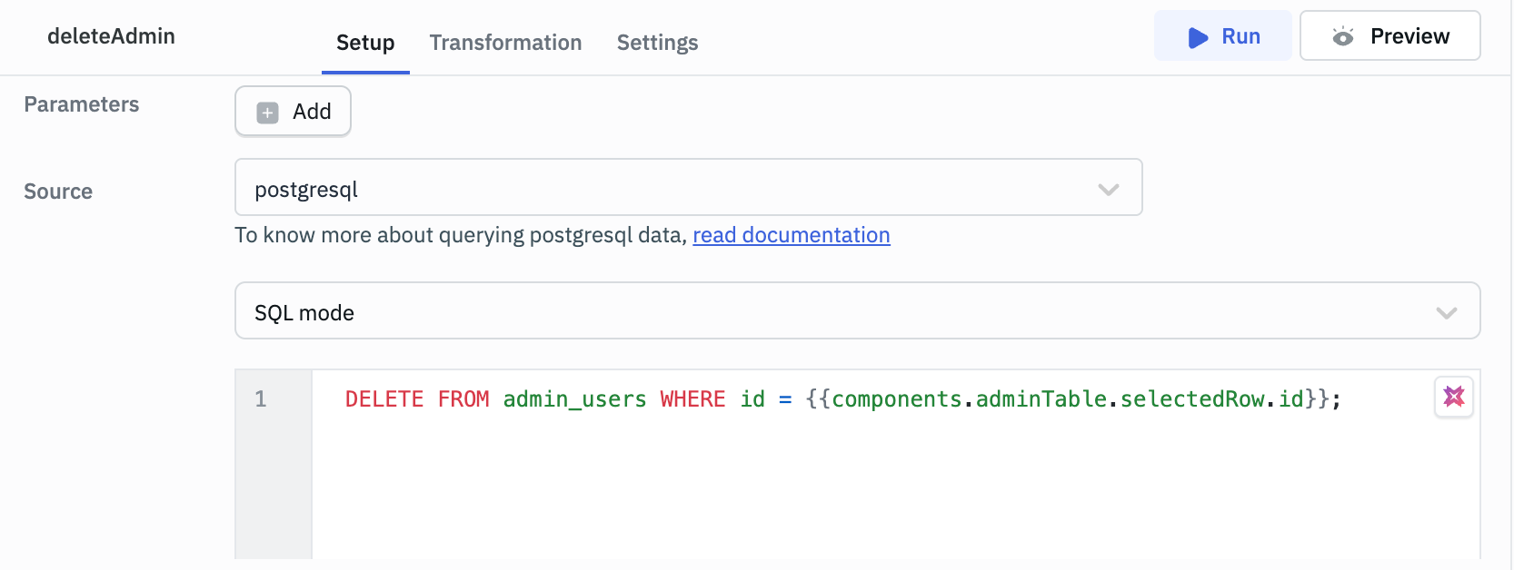Click the plus icon to add a parameter
This screenshot has height=570, width=1514.
(267, 113)
